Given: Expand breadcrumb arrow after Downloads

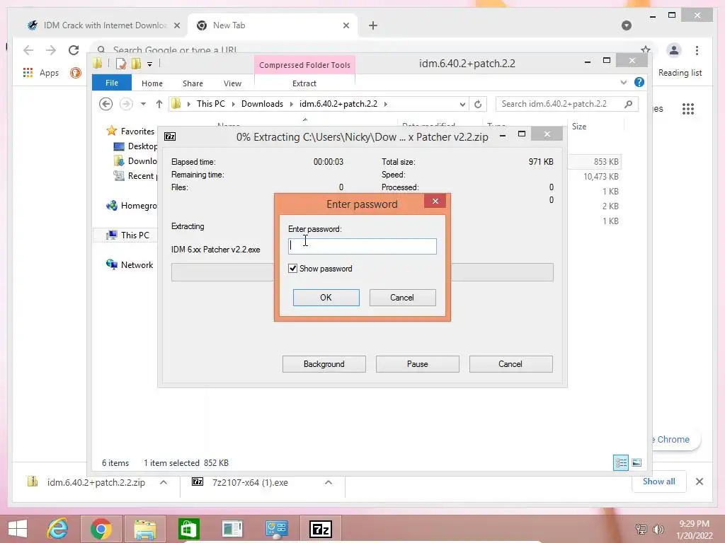Looking at the screenshot, I should click(x=291, y=104).
